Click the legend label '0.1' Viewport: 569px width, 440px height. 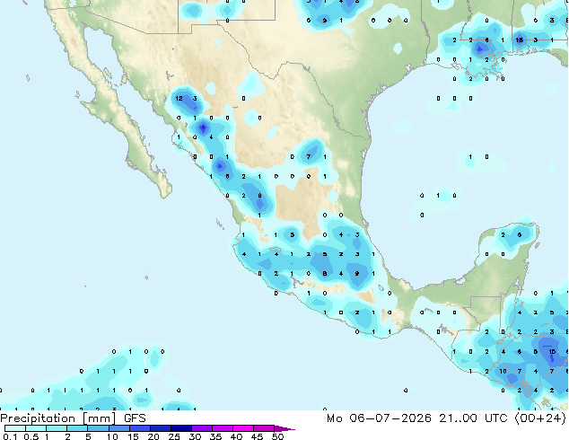coord(10,436)
